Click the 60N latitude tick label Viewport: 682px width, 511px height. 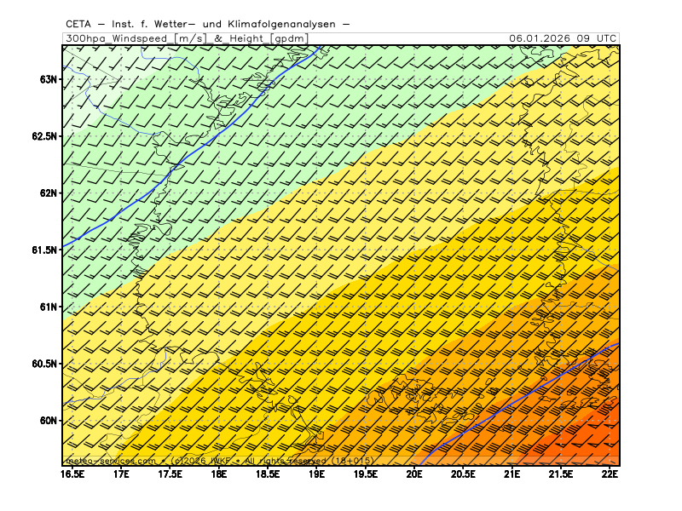(49, 421)
